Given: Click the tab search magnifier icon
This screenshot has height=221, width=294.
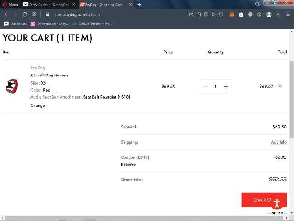Looking at the screenshot, I should tap(257, 4).
